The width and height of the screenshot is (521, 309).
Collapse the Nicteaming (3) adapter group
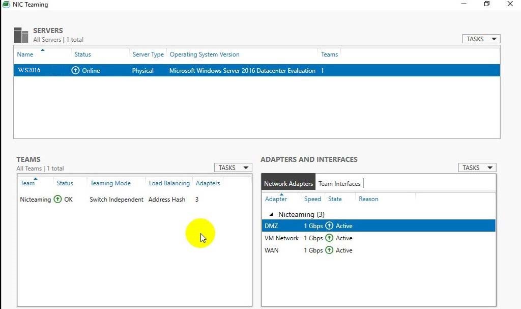click(271, 214)
